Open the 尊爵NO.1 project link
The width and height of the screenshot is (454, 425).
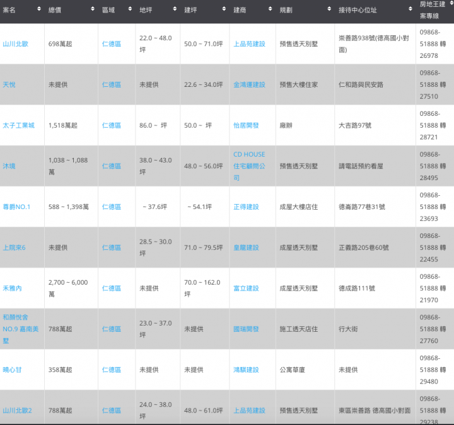pos(16,207)
